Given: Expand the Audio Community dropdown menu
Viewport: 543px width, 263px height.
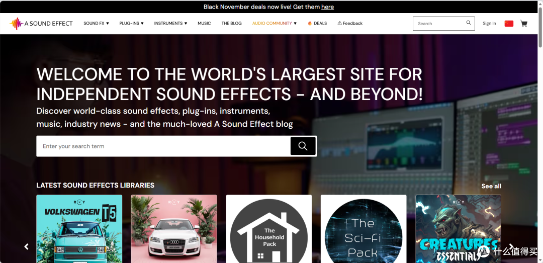Looking at the screenshot, I should pyautogui.click(x=275, y=23).
